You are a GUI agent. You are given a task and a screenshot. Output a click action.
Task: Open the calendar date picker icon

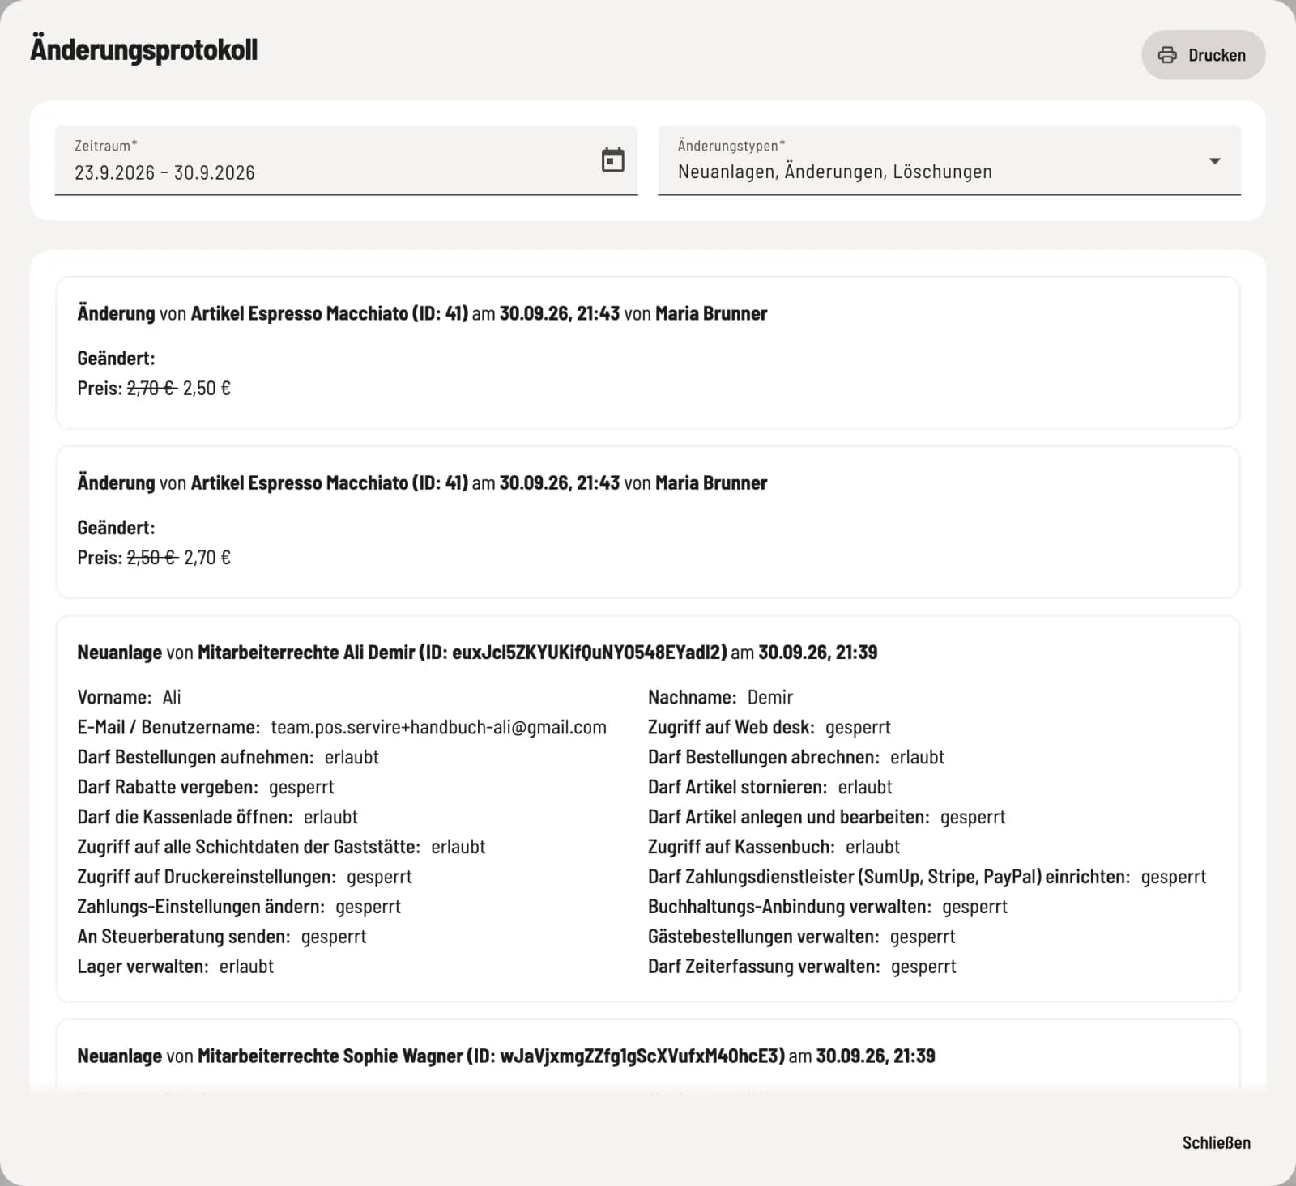(613, 159)
